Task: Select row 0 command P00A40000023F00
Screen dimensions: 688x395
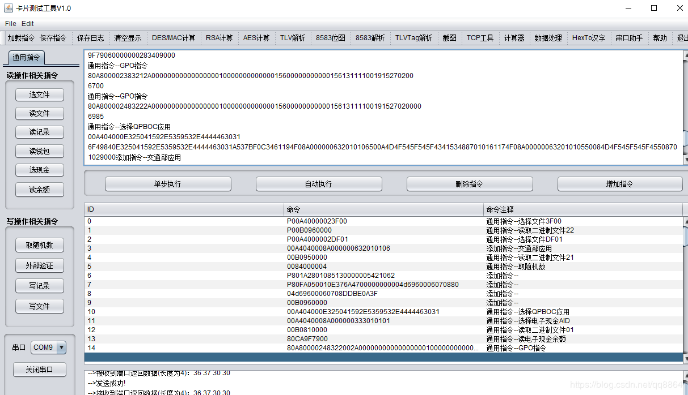Action: coord(383,221)
